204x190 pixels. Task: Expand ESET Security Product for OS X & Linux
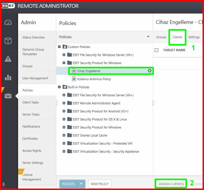coord(64,119)
